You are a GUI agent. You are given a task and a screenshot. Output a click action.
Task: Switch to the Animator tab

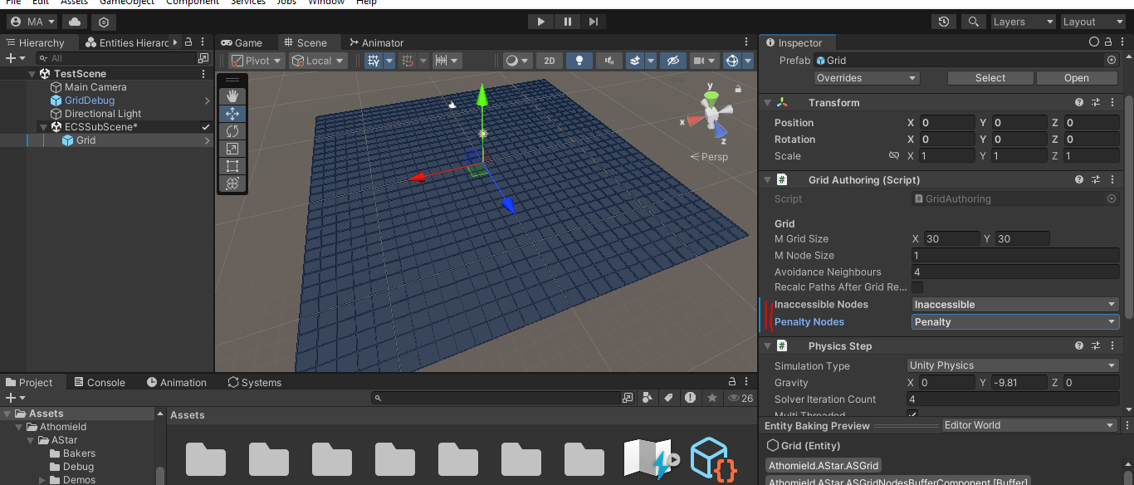click(376, 43)
